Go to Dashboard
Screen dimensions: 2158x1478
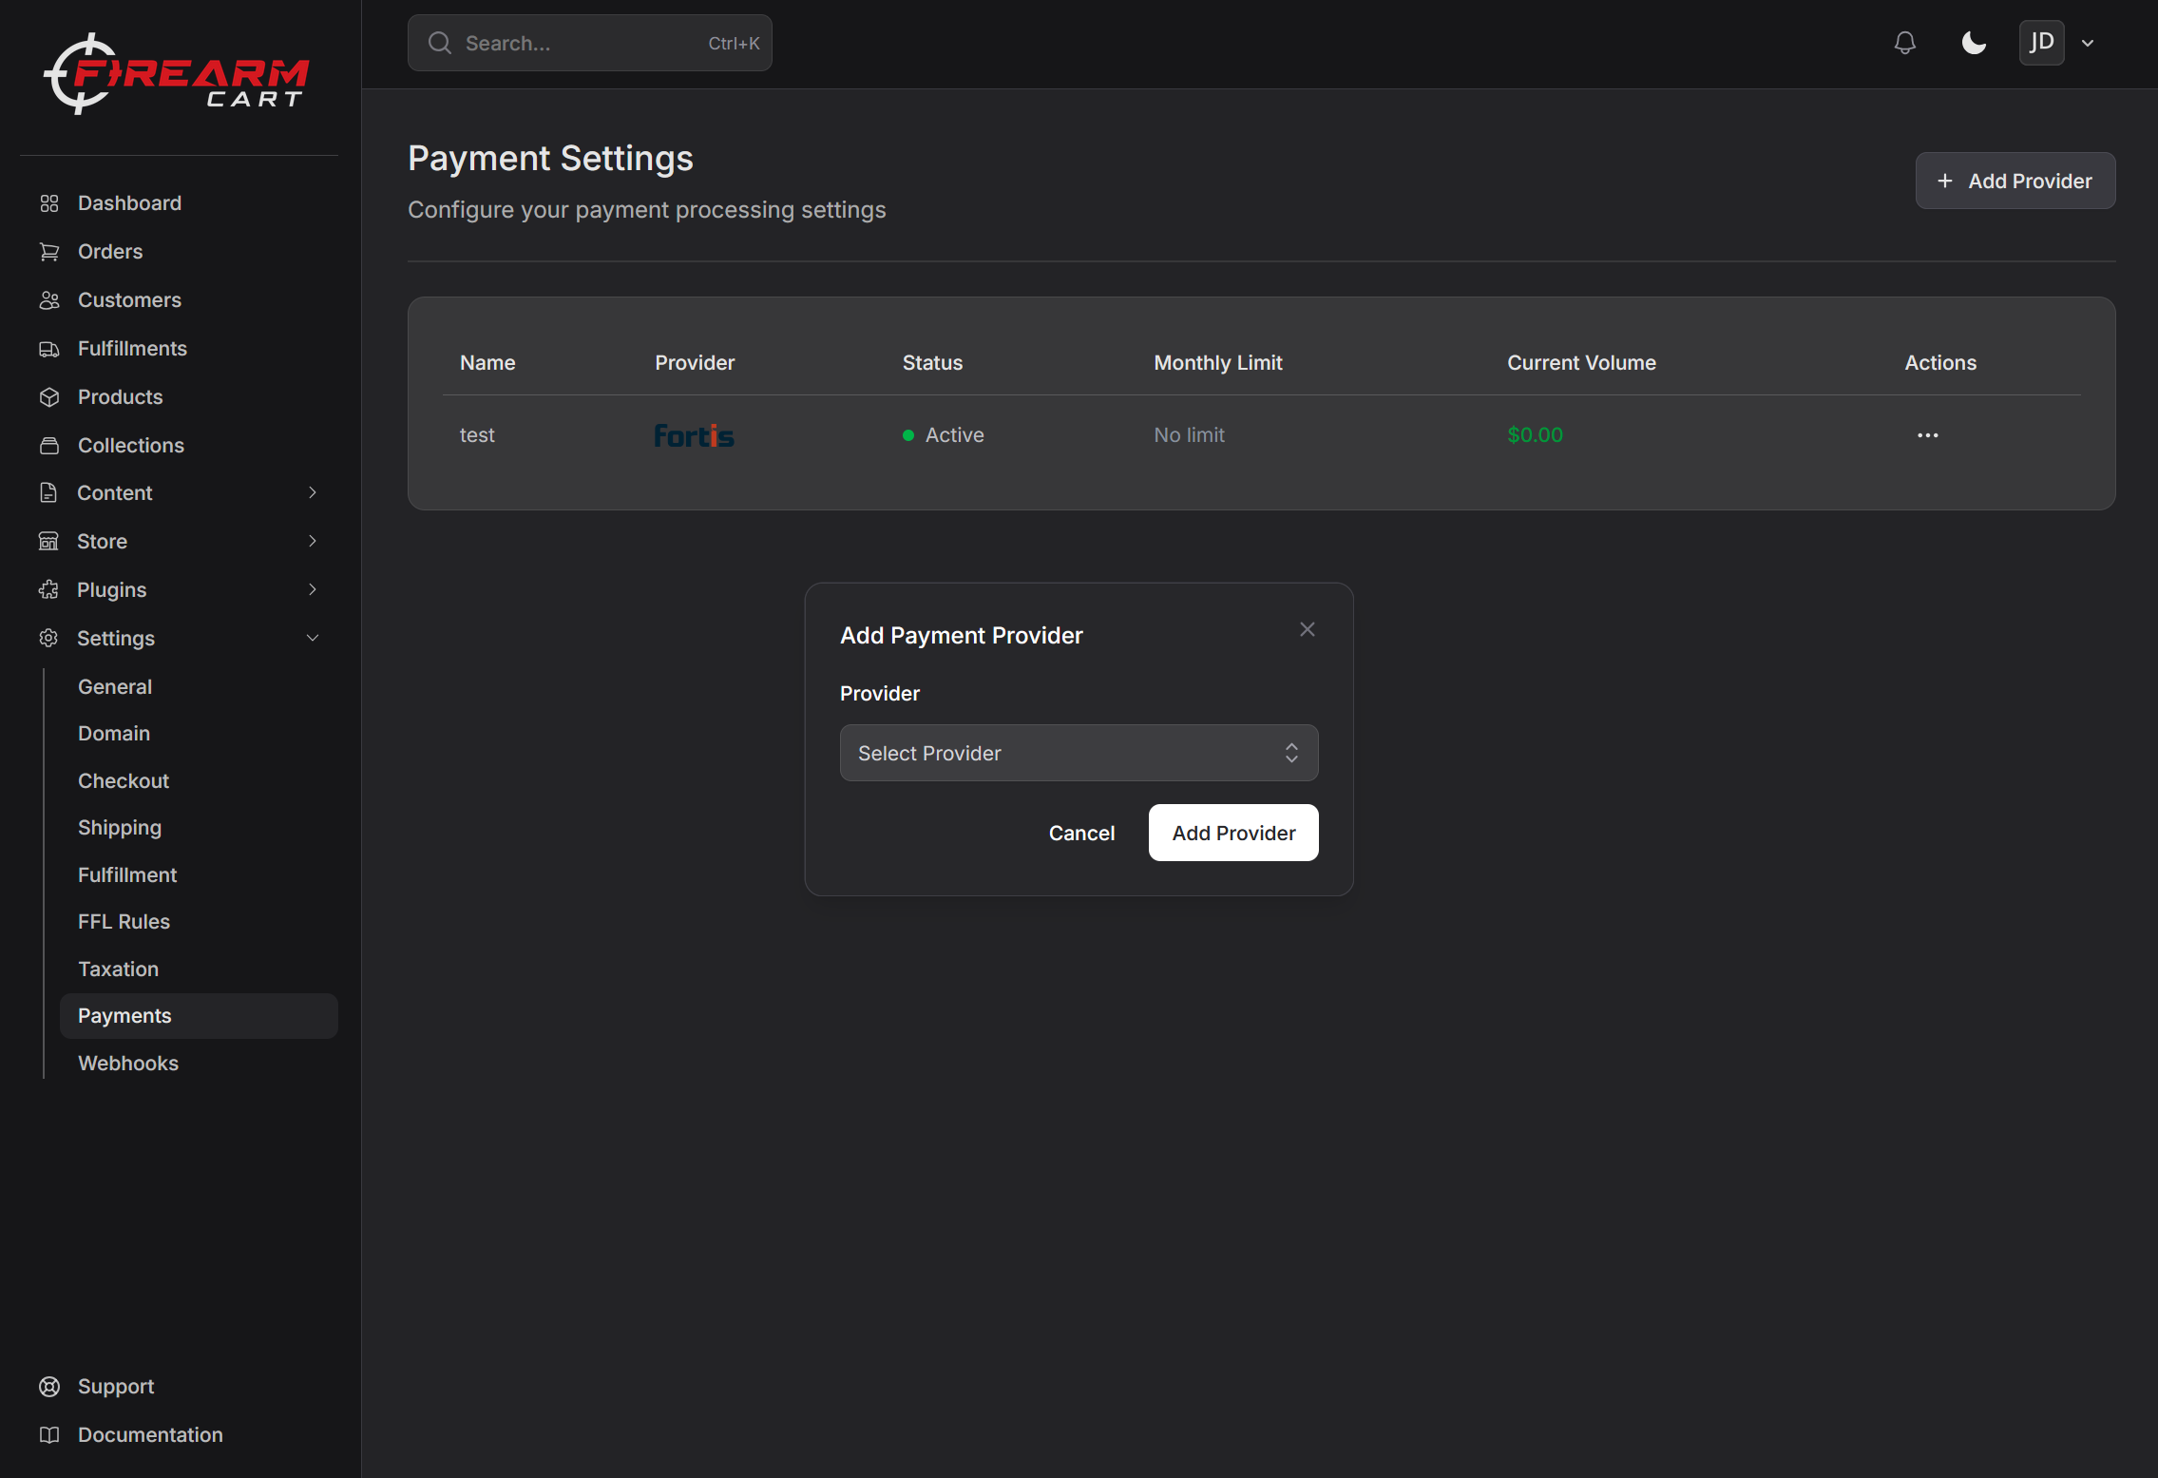tap(129, 203)
